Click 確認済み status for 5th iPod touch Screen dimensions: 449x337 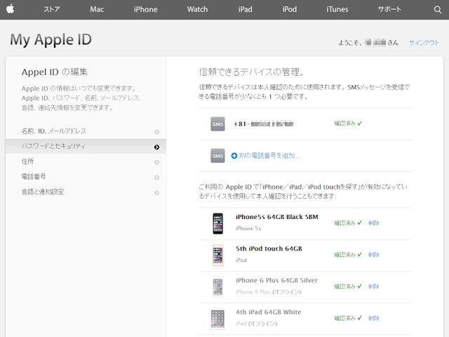click(x=348, y=254)
